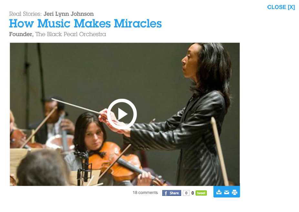Play the How Music Makes Miracles video
Viewport: 299px width, 212px height.
(122, 114)
